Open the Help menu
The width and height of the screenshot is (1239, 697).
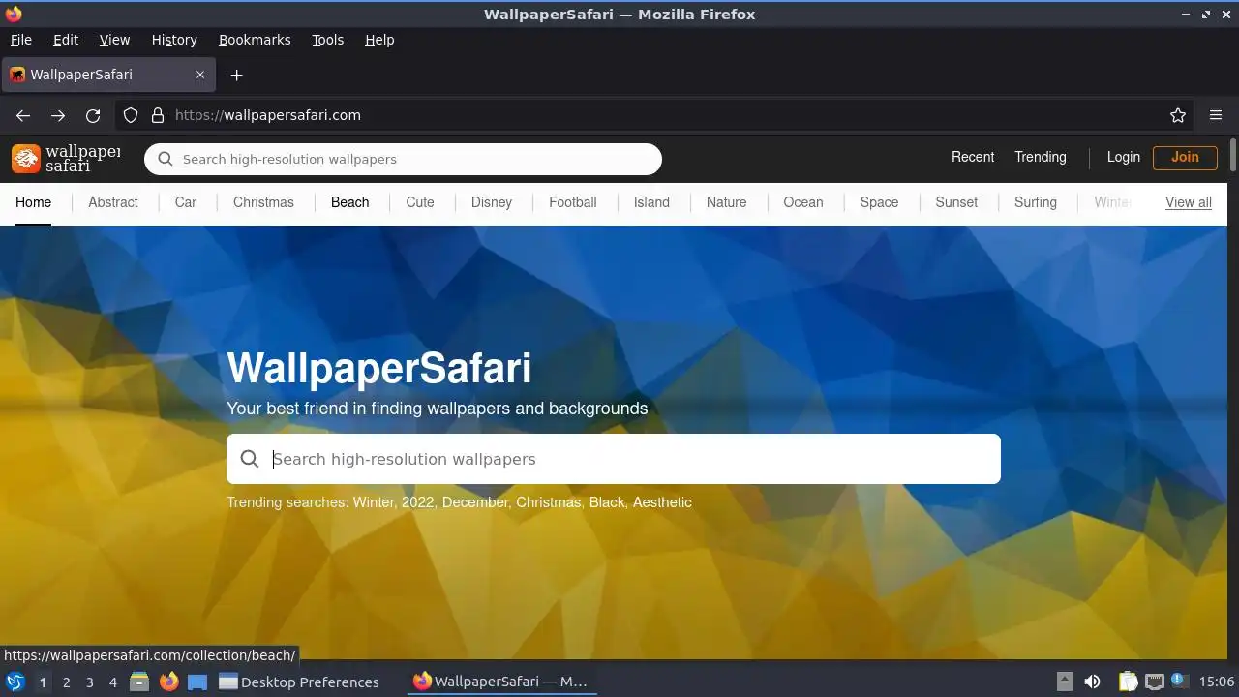click(x=379, y=40)
